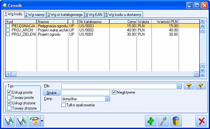Jump to first record in list
The height and width of the screenshot is (129, 210).
click(202, 22)
